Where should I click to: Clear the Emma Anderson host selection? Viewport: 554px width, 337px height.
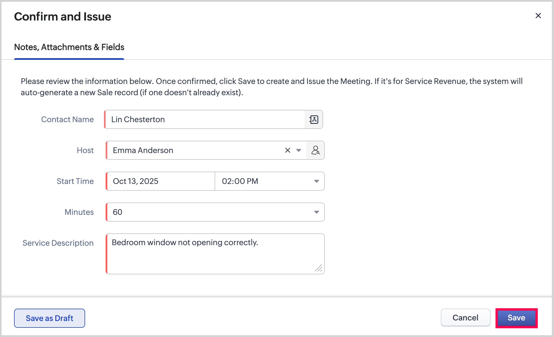pos(287,151)
